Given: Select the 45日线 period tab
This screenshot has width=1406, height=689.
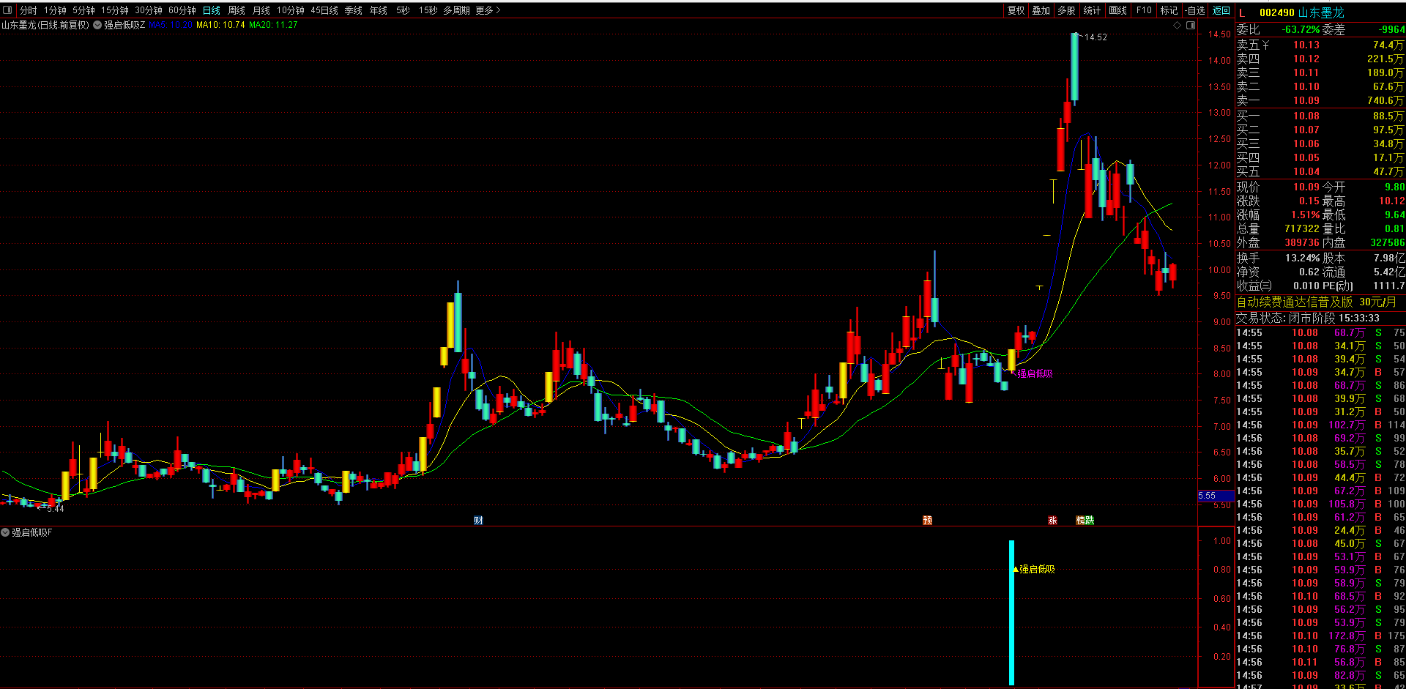Looking at the screenshot, I should tap(324, 10).
